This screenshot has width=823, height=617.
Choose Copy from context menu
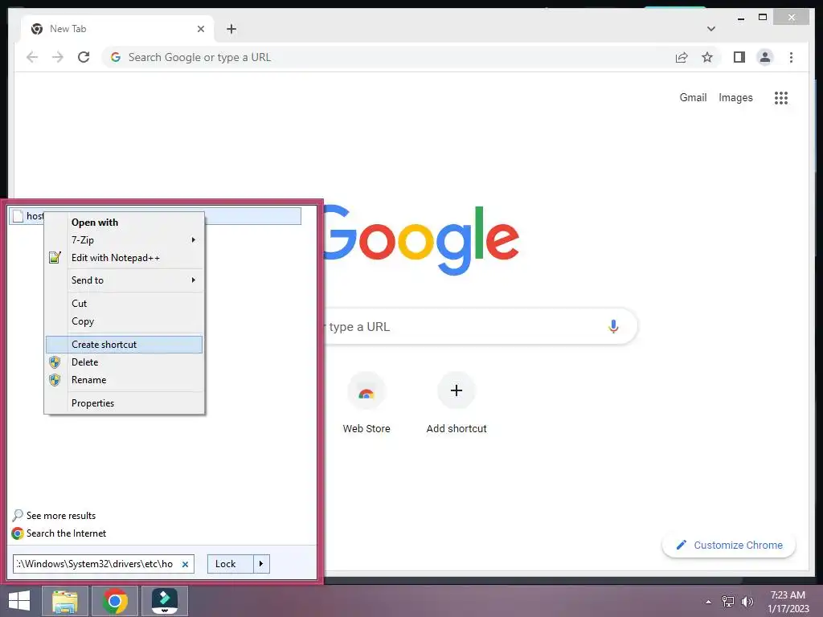[125, 321]
